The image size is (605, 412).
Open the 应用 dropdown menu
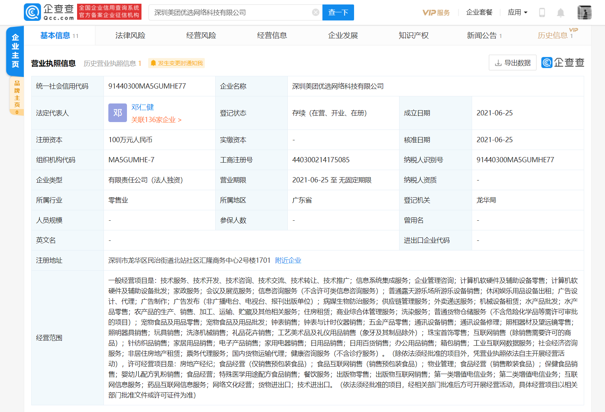[518, 13]
